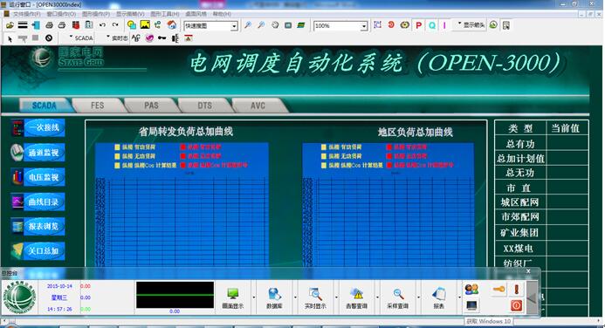Switch to the FES tab

coord(97,106)
